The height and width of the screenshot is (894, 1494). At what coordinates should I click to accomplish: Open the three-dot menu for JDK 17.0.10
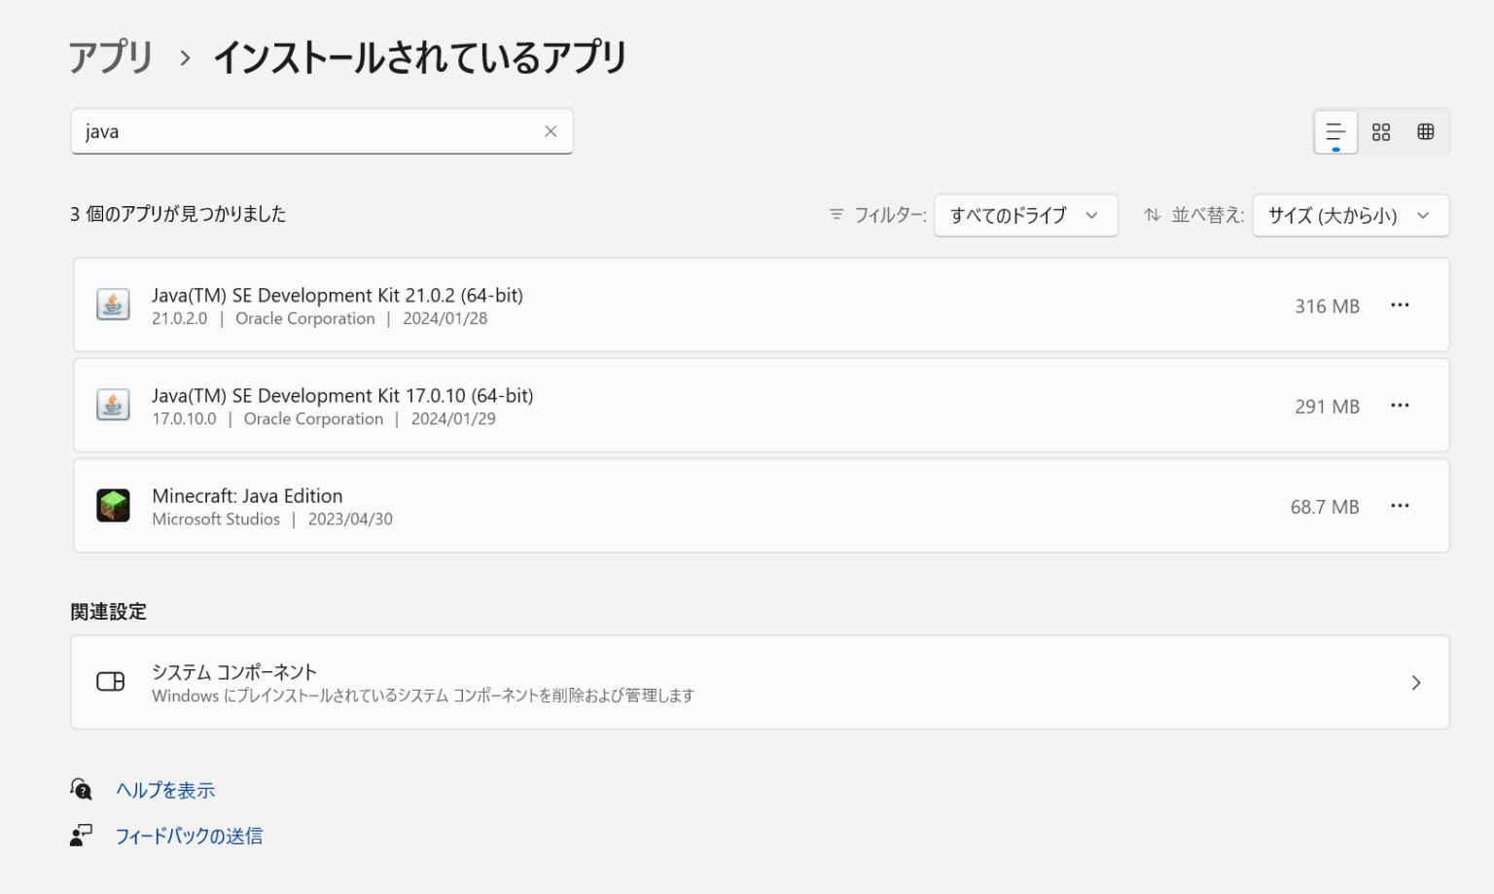(1400, 406)
